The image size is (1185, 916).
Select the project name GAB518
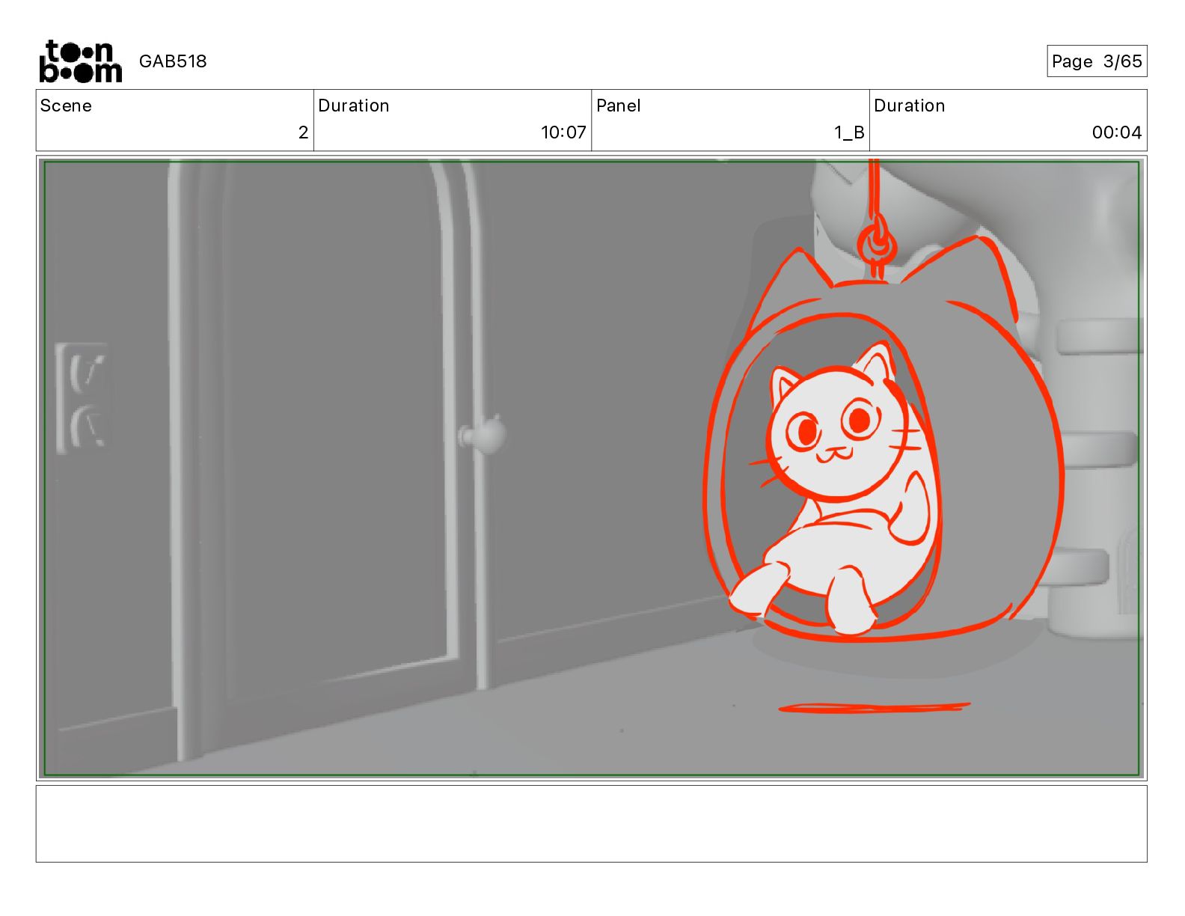coord(173,61)
